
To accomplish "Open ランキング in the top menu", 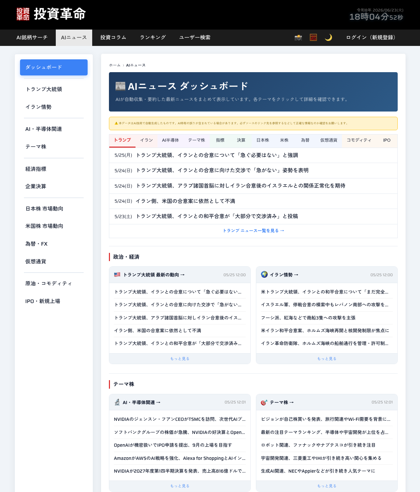I will pos(153,37).
